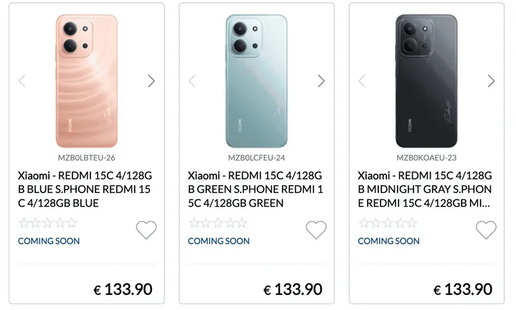Open REDMI 15C 4/128GB GREEN product link
The height and width of the screenshot is (310, 516).
(255, 189)
